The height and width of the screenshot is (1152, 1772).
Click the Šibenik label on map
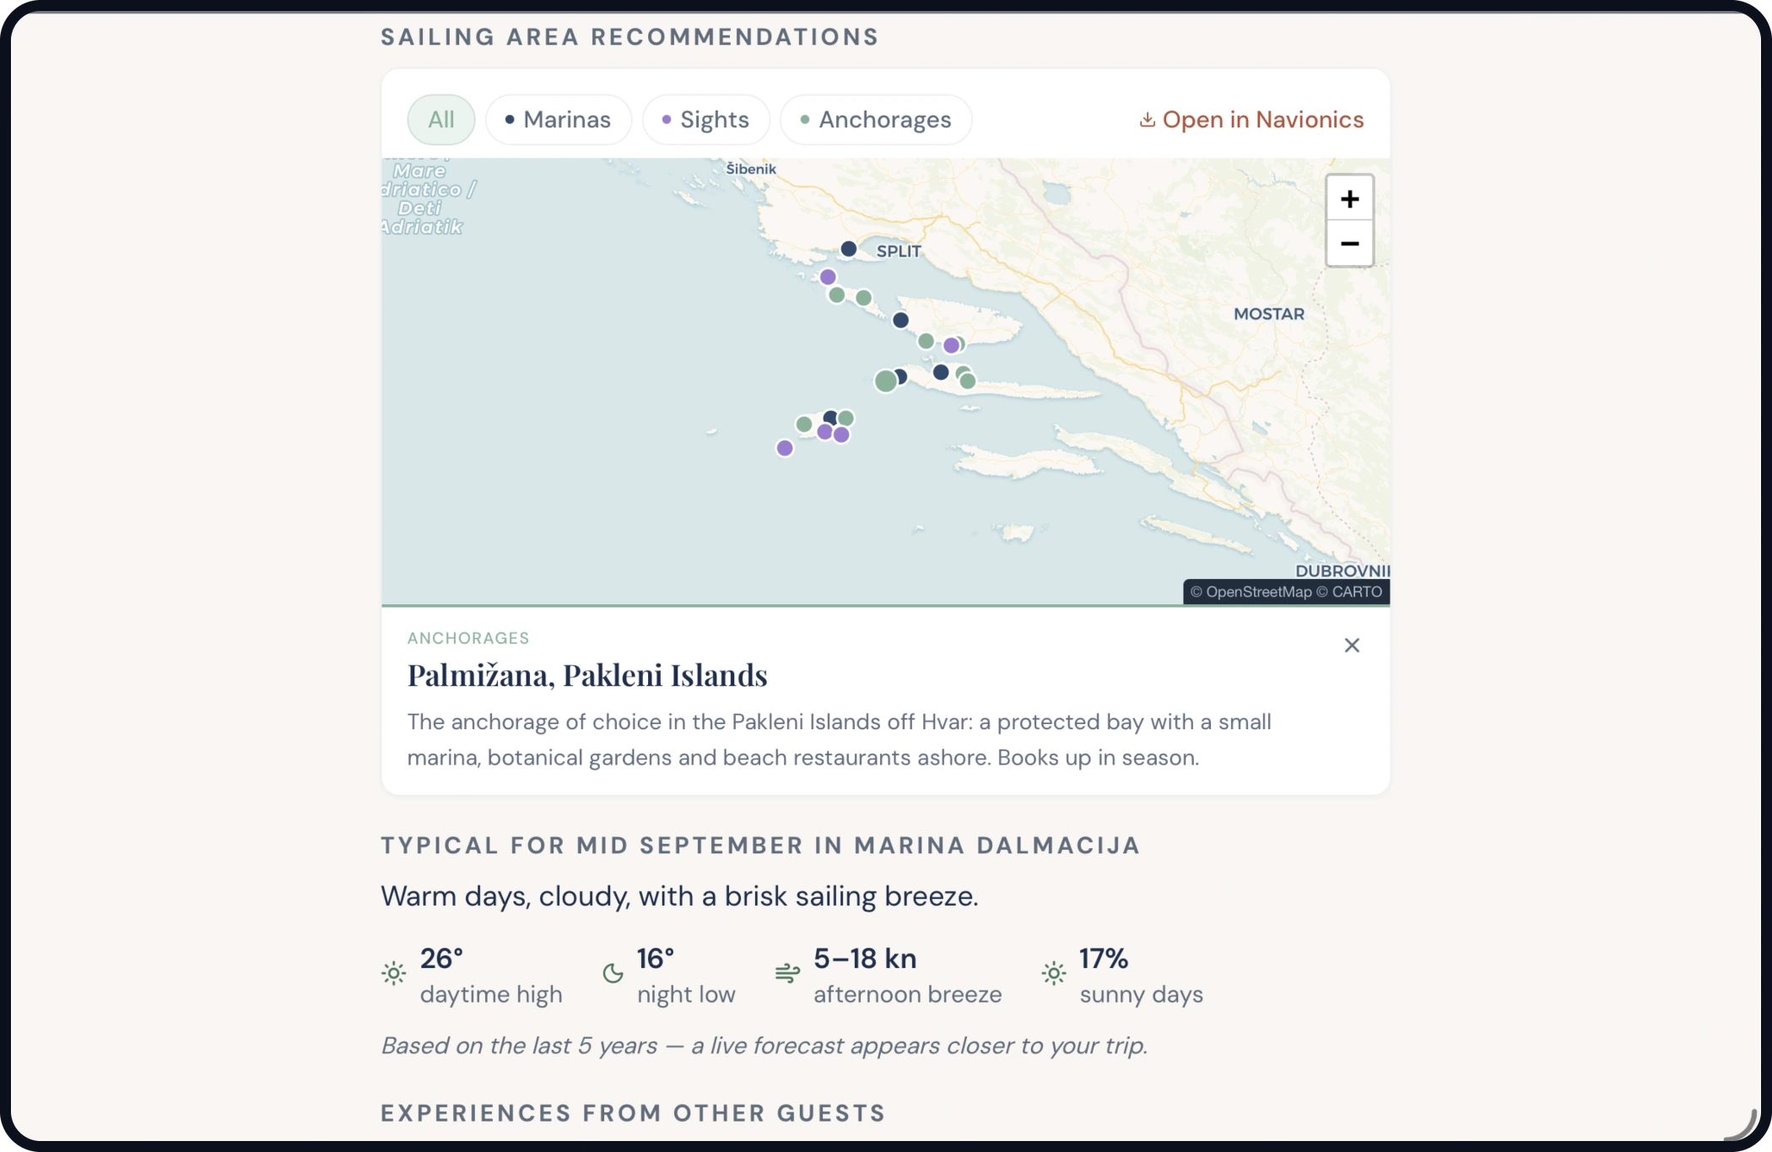[751, 169]
